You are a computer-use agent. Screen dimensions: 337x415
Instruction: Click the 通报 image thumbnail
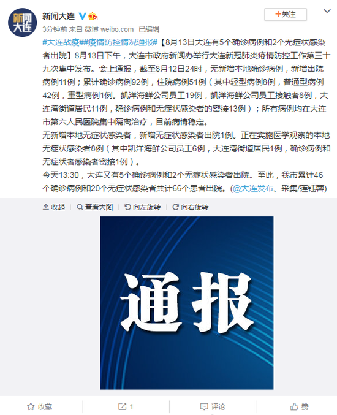[187, 303]
